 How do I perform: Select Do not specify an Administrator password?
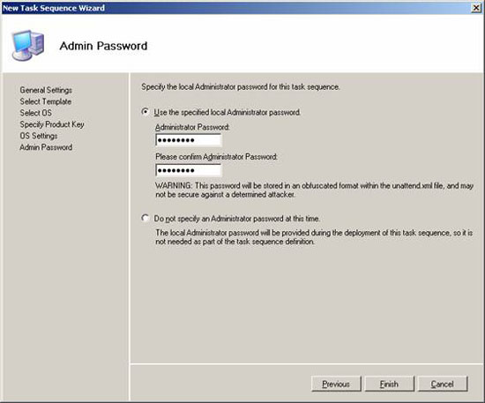145,218
